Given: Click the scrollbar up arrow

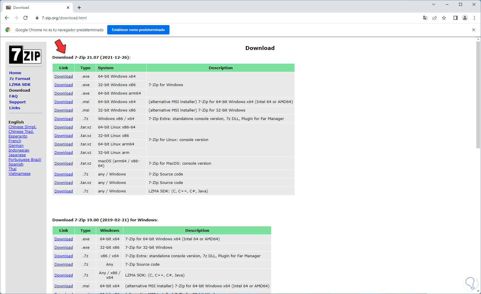Looking at the screenshot, I should click(478, 39).
